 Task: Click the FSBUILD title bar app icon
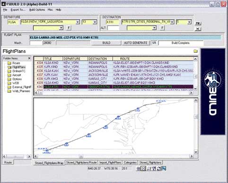(3, 4)
